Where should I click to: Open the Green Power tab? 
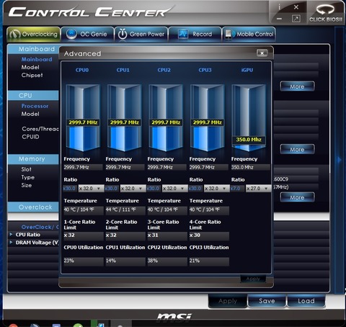tap(141, 34)
